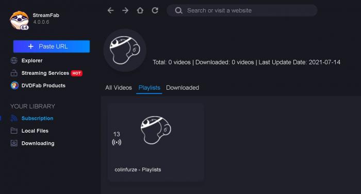Click the YOUR LIBRARY heading
The image size is (361, 194).
click(x=32, y=106)
